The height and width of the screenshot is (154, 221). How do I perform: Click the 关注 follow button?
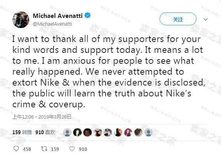click(x=178, y=19)
